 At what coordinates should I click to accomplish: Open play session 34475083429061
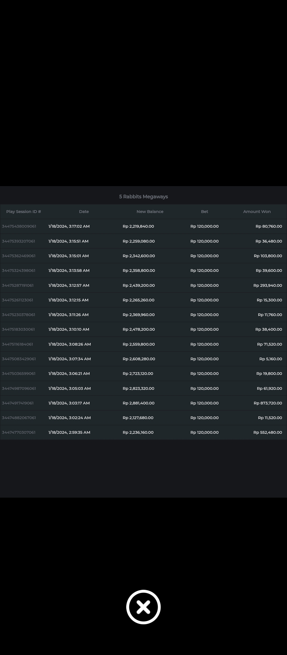[x=19, y=359]
